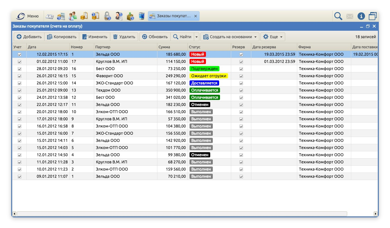Click the yellow Ожидает отгрузки status badge
Image resolution: width=390 pixels, height=228 pixels.
click(x=209, y=76)
